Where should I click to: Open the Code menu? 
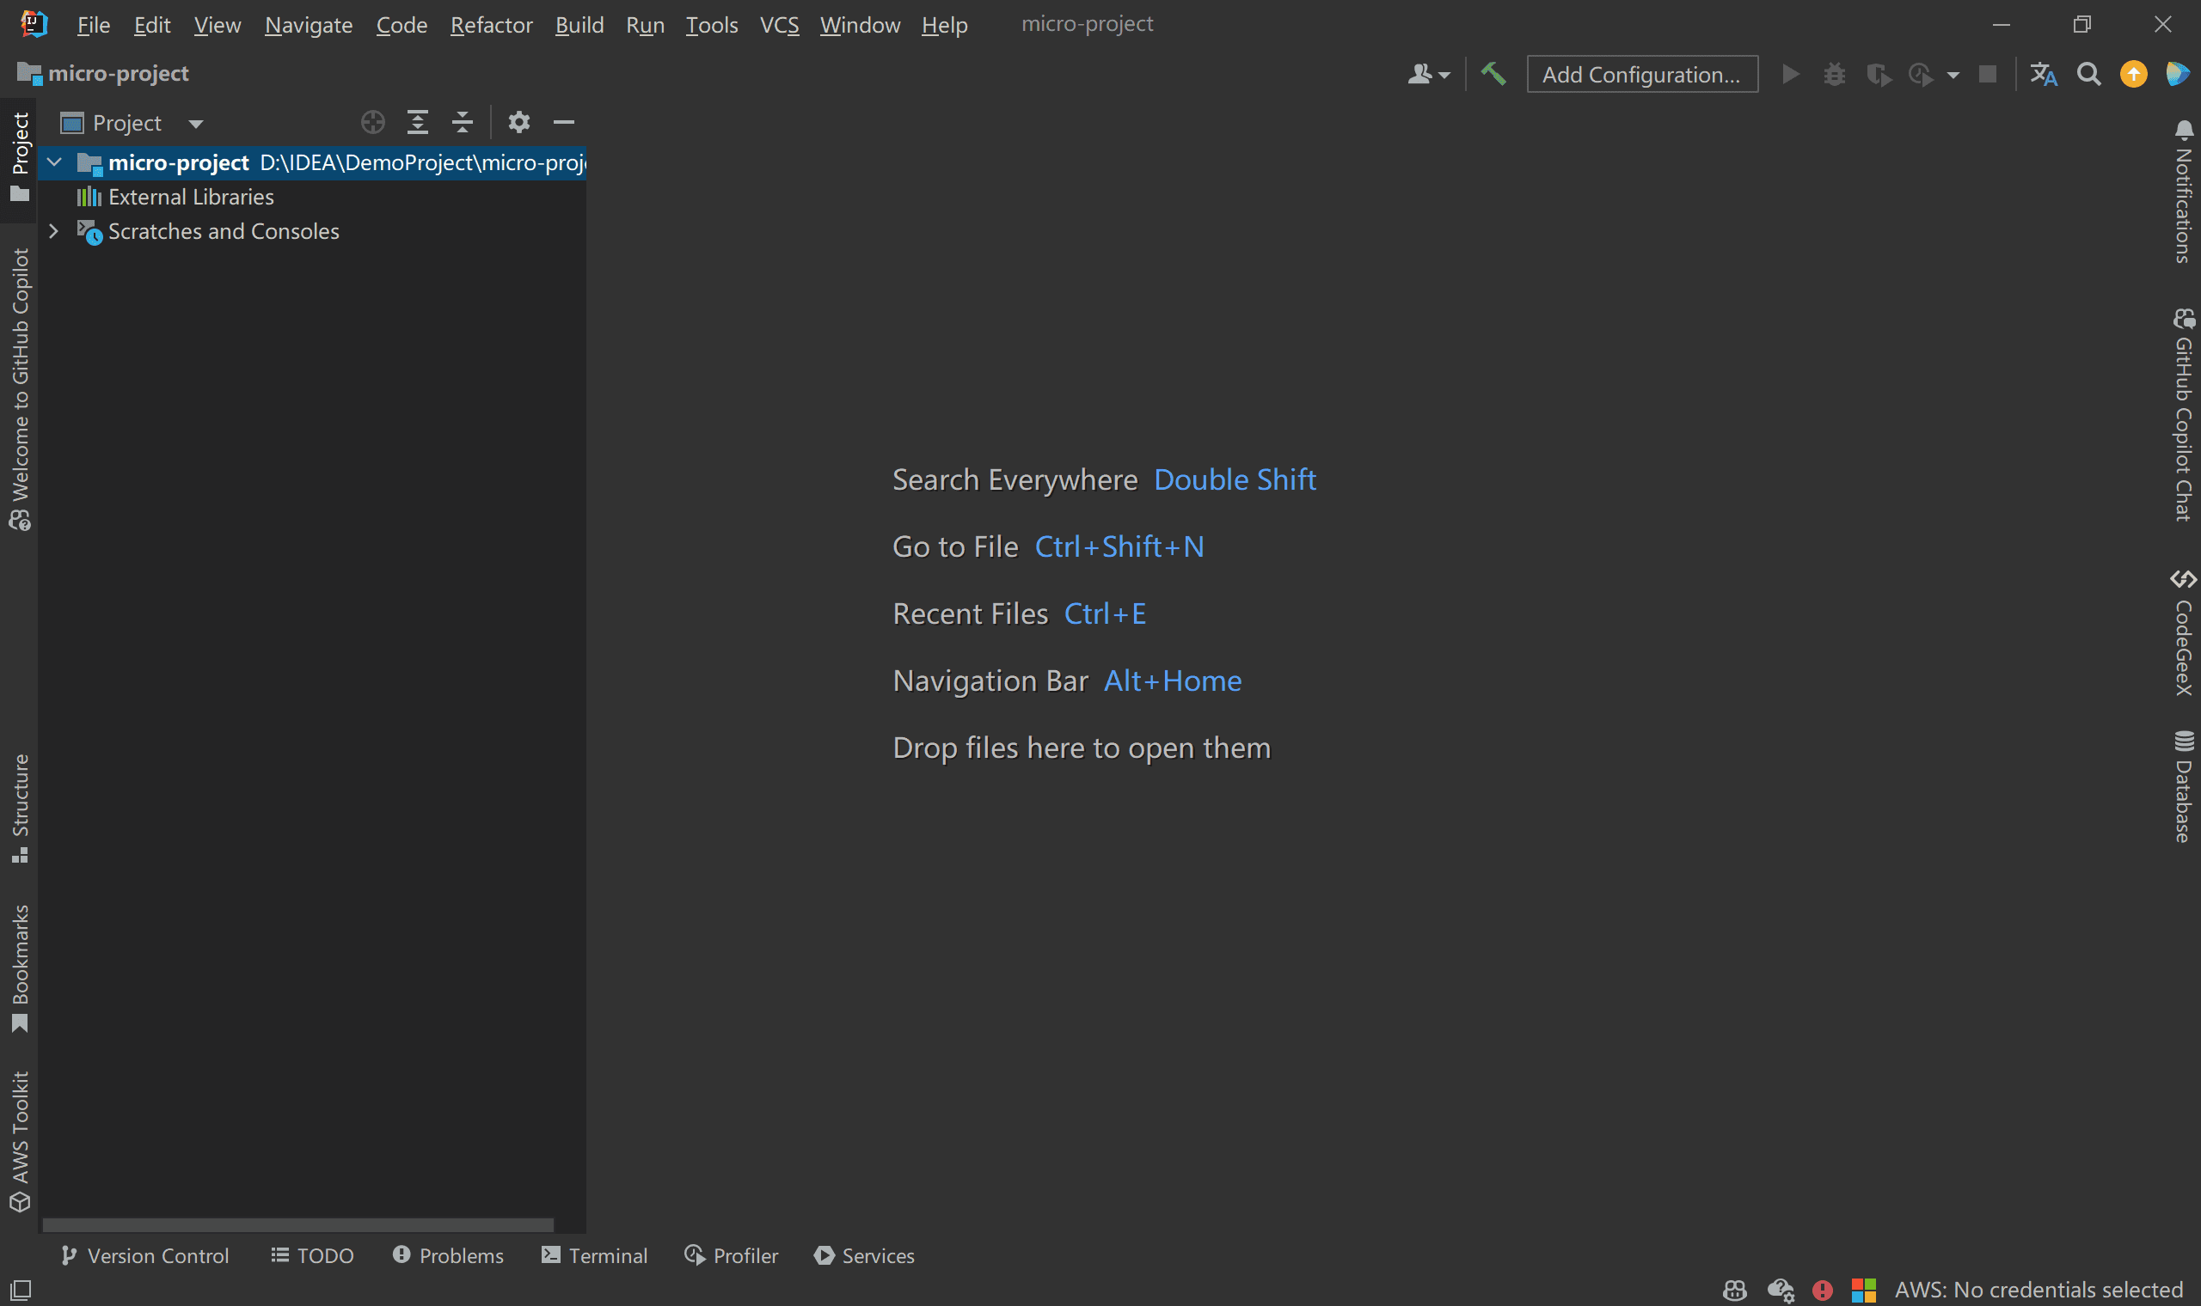point(402,25)
